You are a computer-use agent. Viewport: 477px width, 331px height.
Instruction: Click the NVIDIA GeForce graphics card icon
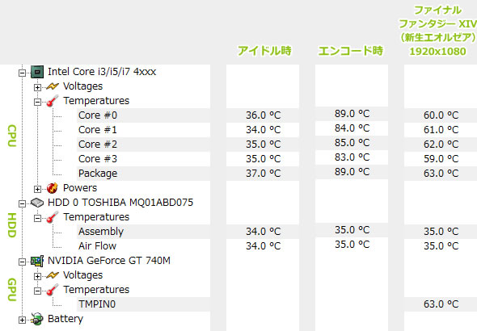37,261
